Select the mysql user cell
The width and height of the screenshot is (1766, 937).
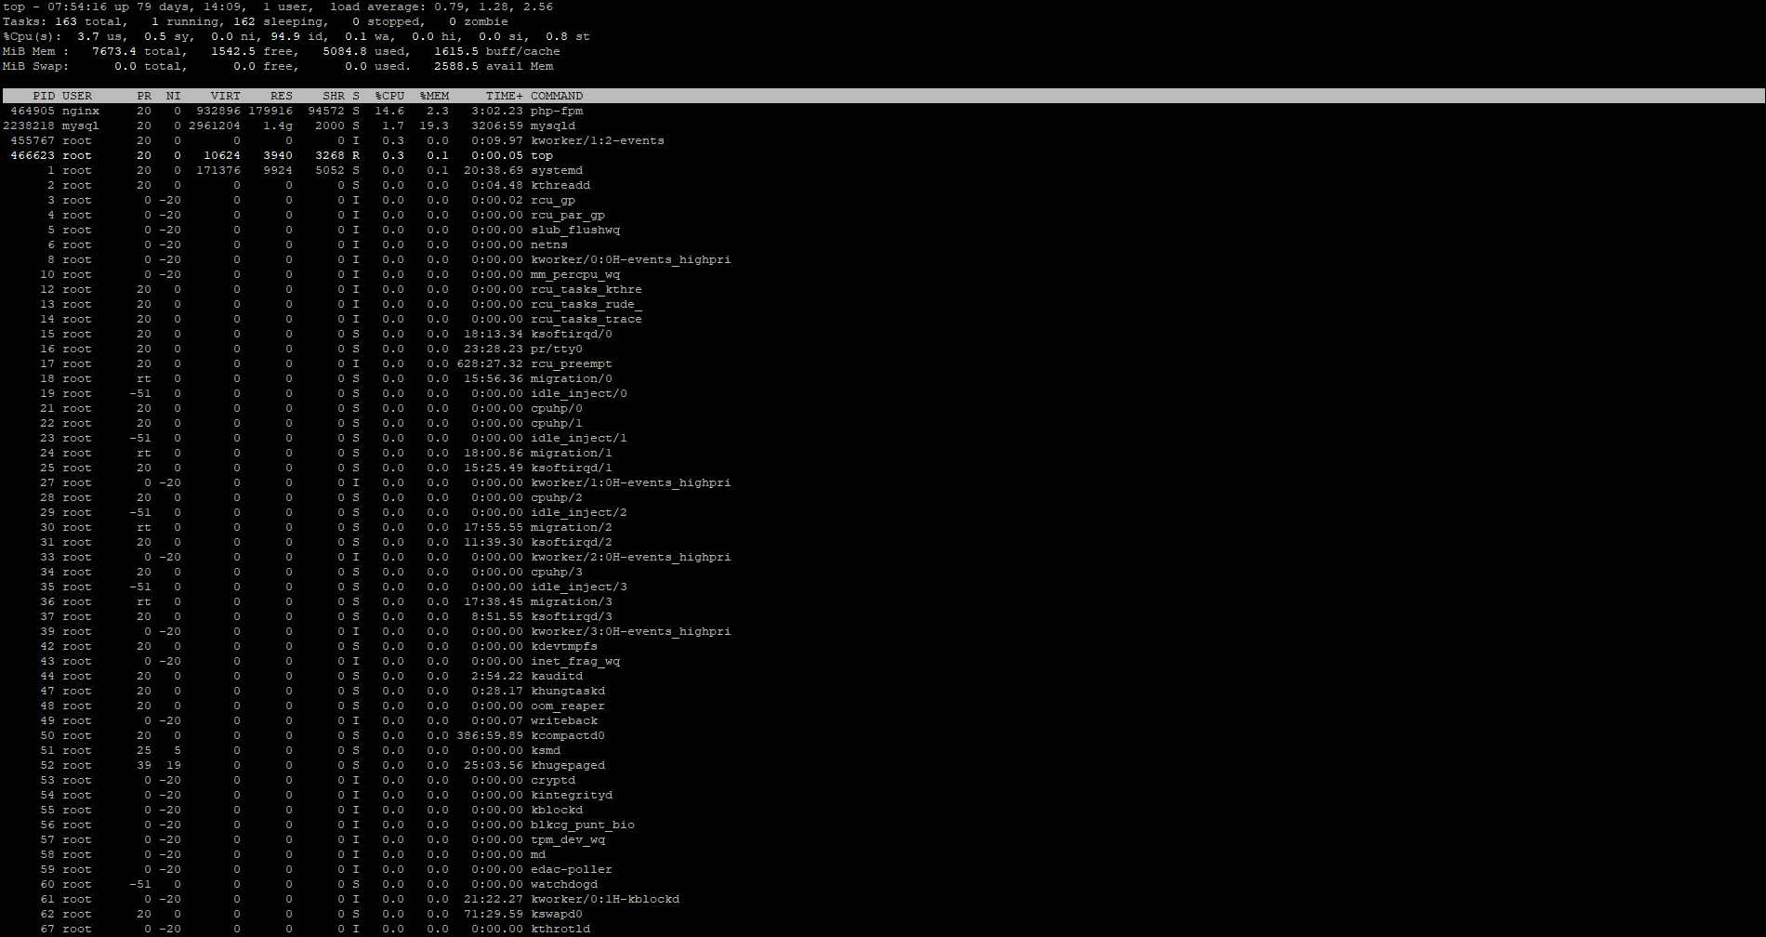(81, 125)
